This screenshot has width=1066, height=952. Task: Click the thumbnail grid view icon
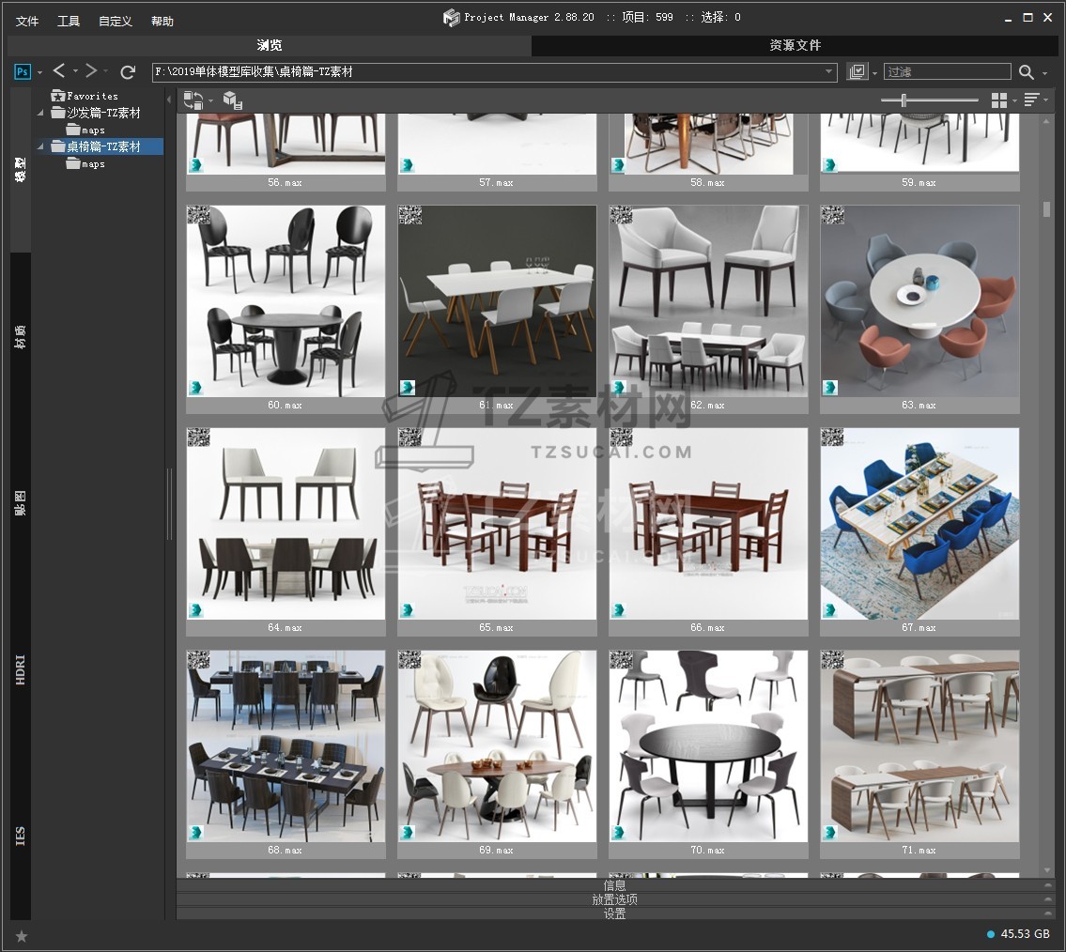(x=999, y=100)
